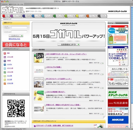Click the small icon beside the ゴガクルブログ始動 headline
Screen dimensions: 133x130
coord(45,68)
